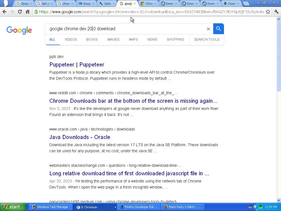Clear the search box with the X
The image size is (281, 211).
208,29
